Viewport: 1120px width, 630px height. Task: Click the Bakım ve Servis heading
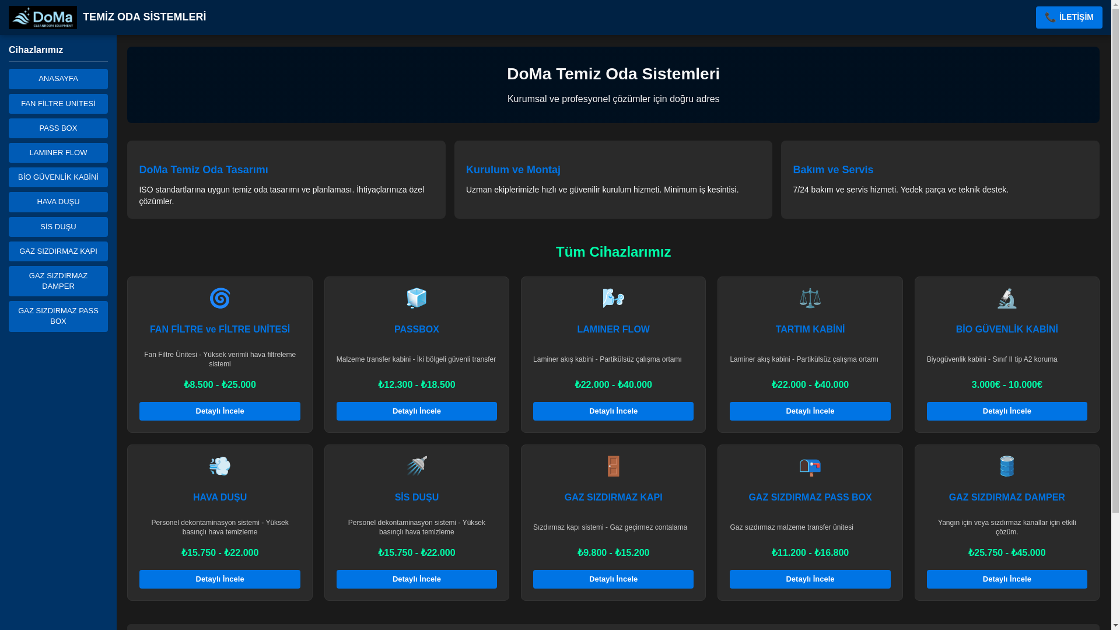[x=833, y=170]
